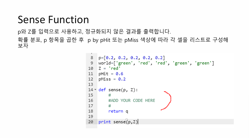Click line number 16 in the gutter
This screenshot has width=249, height=138.
pyautogui.click(x=91, y=100)
